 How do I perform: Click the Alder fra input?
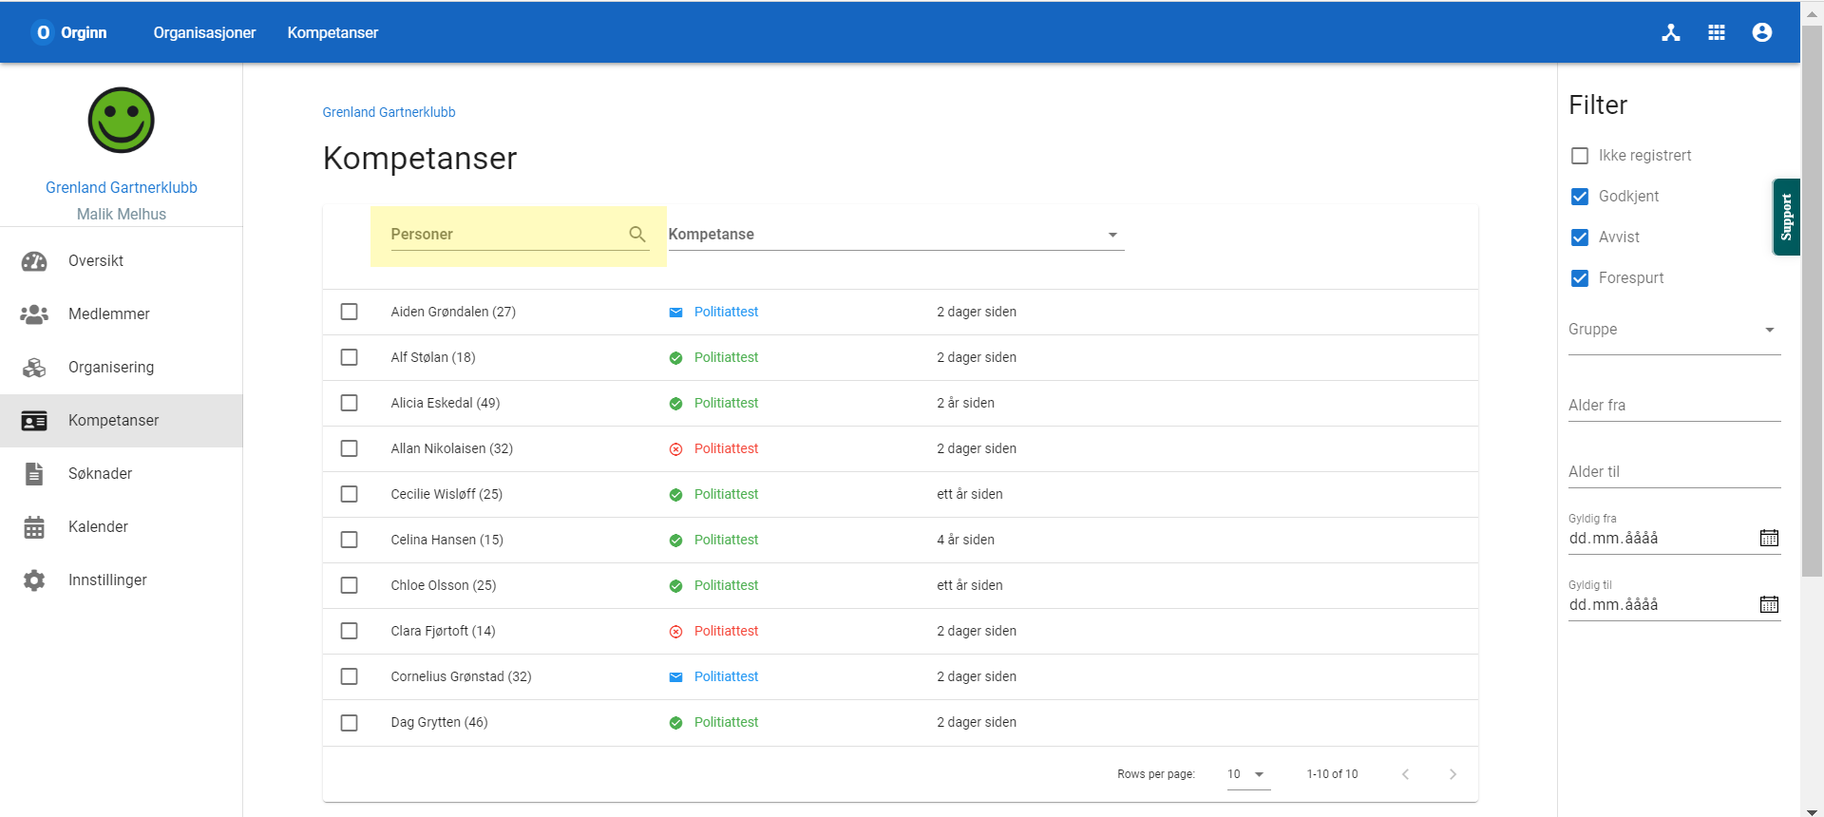coord(1674,406)
